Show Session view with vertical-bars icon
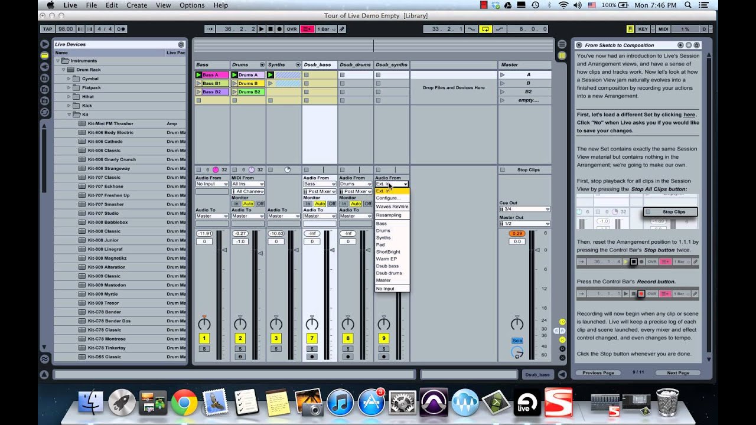 (562, 55)
